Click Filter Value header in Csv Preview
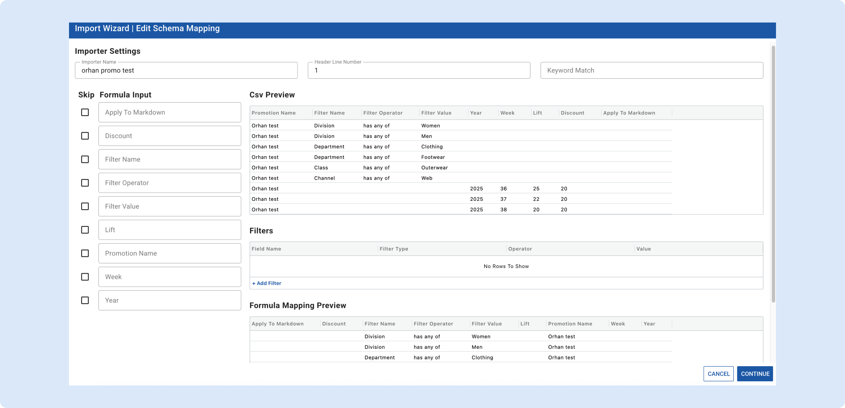The image size is (845, 408). (x=436, y=113)
